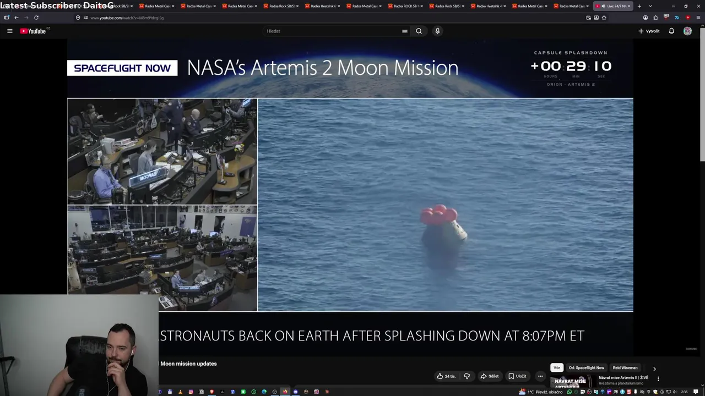The height and width of the screenshot is (396, 705).
Task: Switch to the Radxa ROCK 5B tab
Action: pyautogui.click(x=405, y=6)
